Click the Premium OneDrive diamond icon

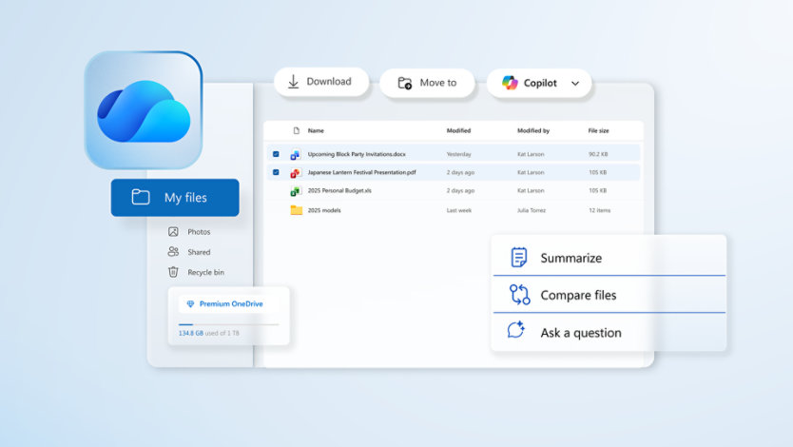191,304
